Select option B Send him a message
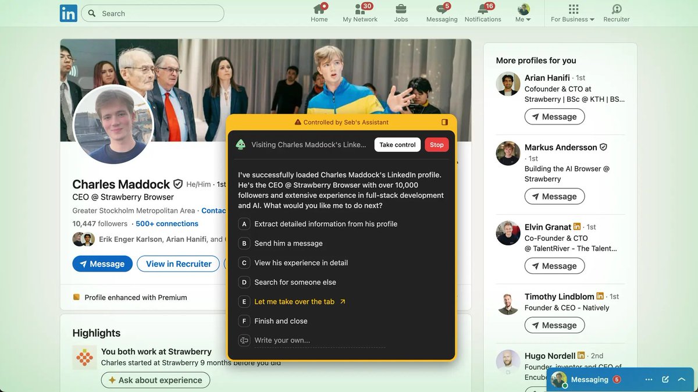 [x=280, y=244]
